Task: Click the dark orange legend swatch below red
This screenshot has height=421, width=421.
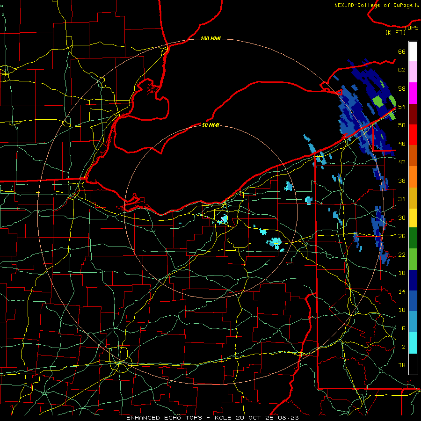Action: point(413,156)
